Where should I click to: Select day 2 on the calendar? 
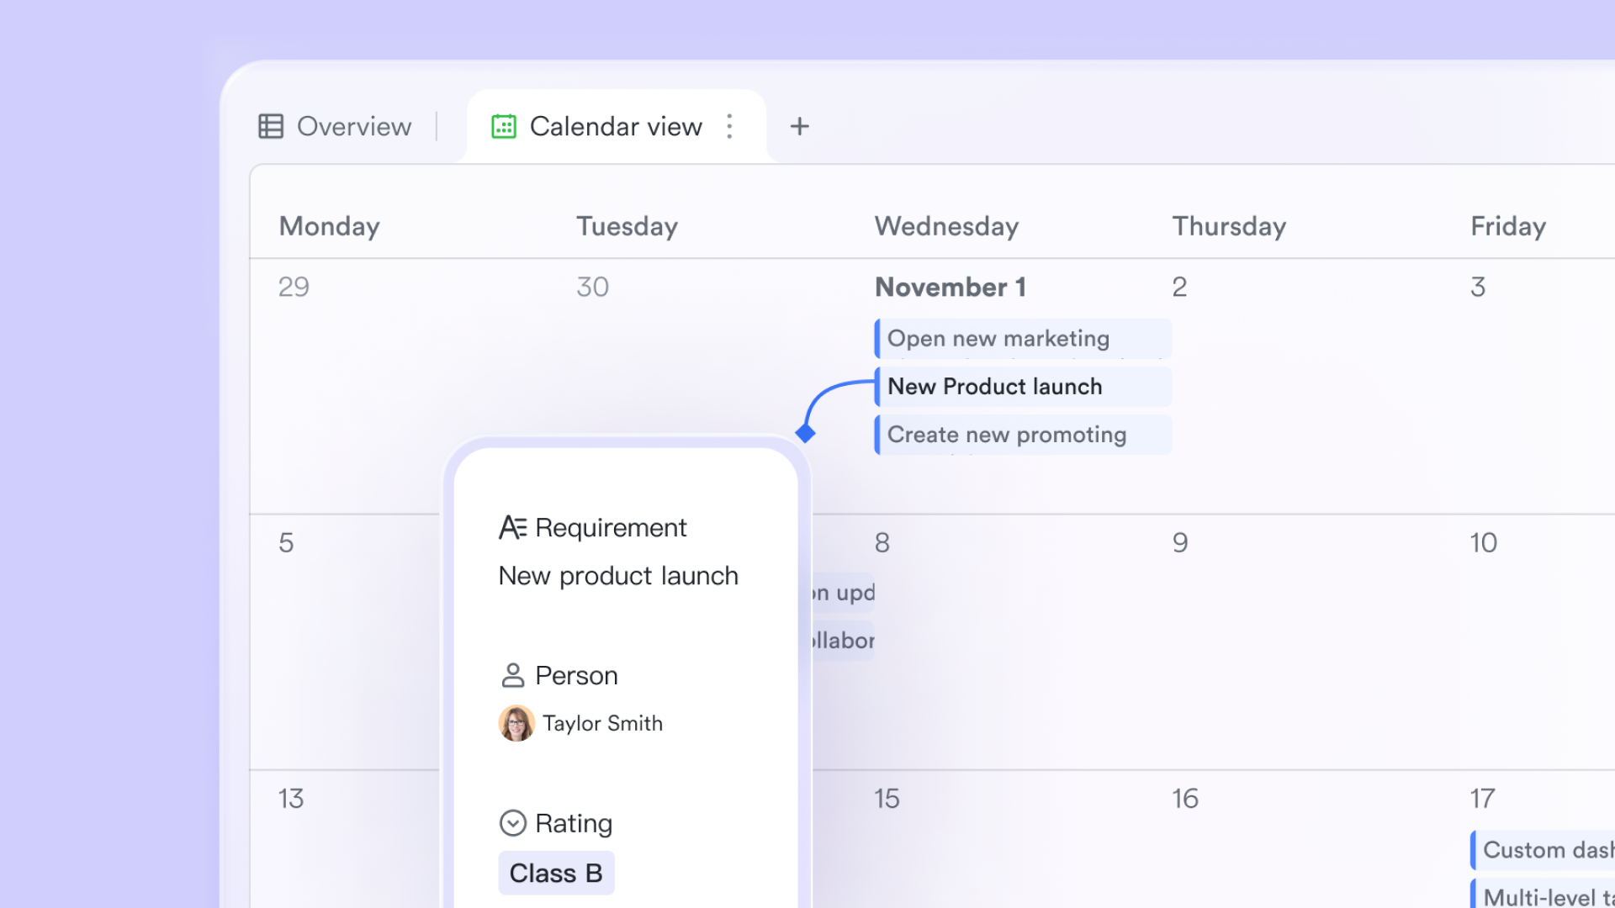click(x=1179, y=288)
